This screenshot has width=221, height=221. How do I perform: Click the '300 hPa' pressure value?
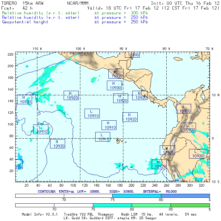tap(139, 13)
